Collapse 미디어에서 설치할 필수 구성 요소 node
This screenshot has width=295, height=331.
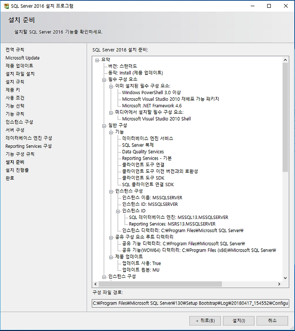[x=111, y=113]
